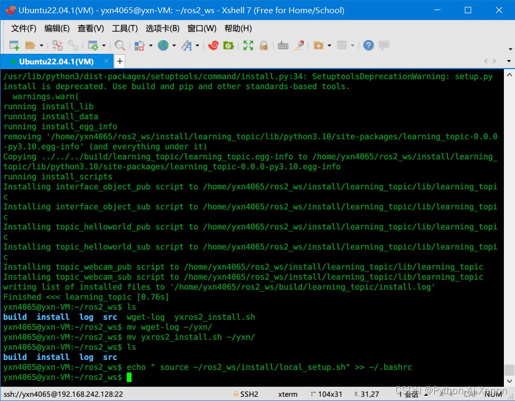This screenshot has height=401, width=515.
Task: Open the 文件(F) menu
Action: click(x=24, y=28)
